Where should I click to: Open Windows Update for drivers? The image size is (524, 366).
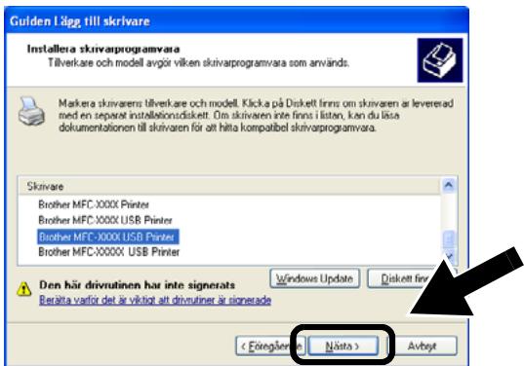click(x=314, y=278)
